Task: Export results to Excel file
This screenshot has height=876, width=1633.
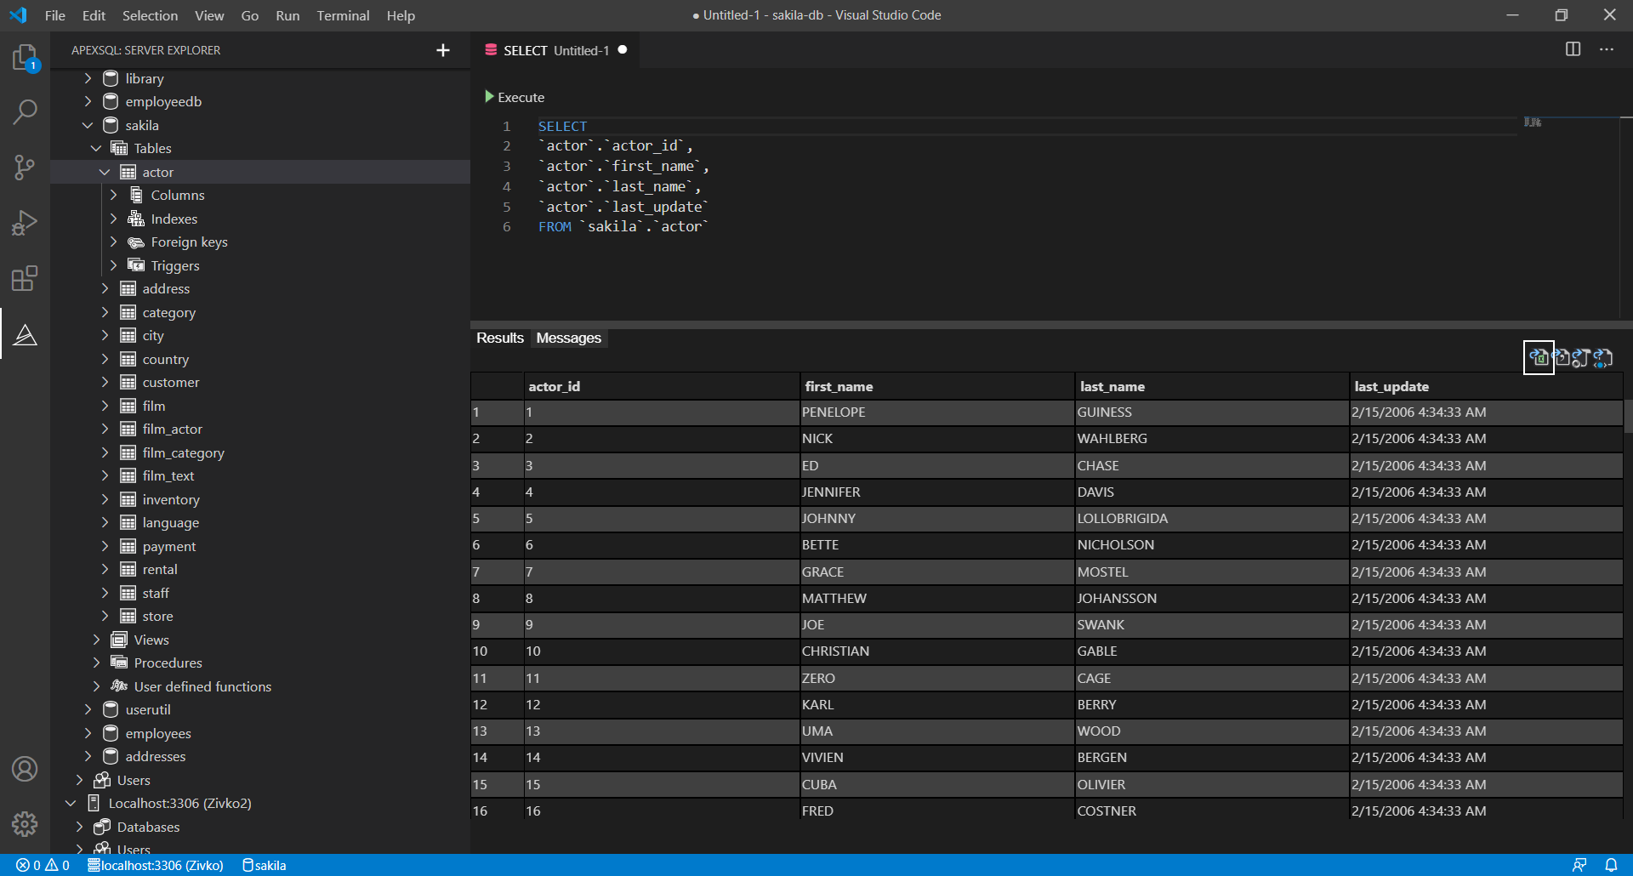Action: pyautogui.click(x=1539, y=358)
